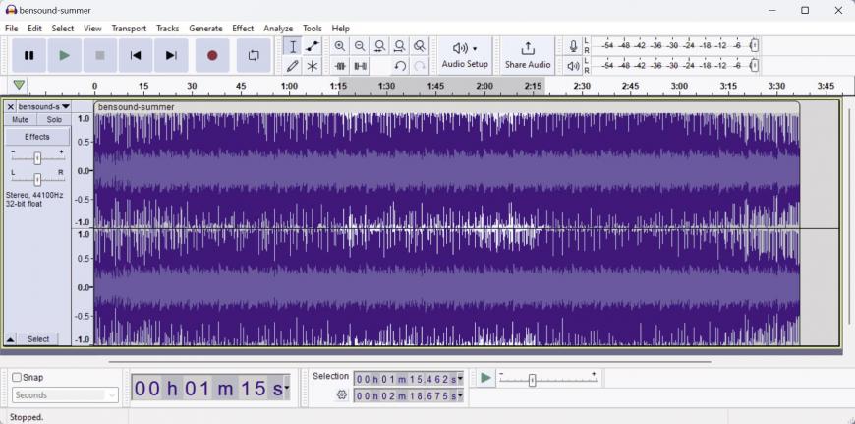Screen dimensions: 855x424
Task: Skip to start of the project
Action: [136, 55]
